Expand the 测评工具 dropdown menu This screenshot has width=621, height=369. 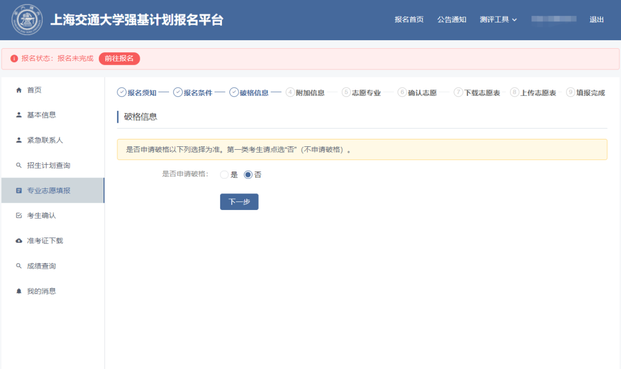click(498, 20)
